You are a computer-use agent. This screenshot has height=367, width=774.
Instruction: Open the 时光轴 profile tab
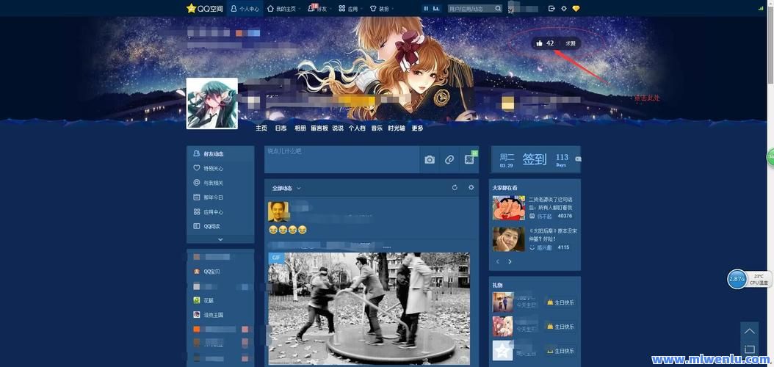[397, 128]
